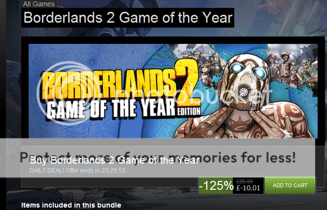
Task: Click the Protect more of your memories banner
Action: (x=157, y=158)
